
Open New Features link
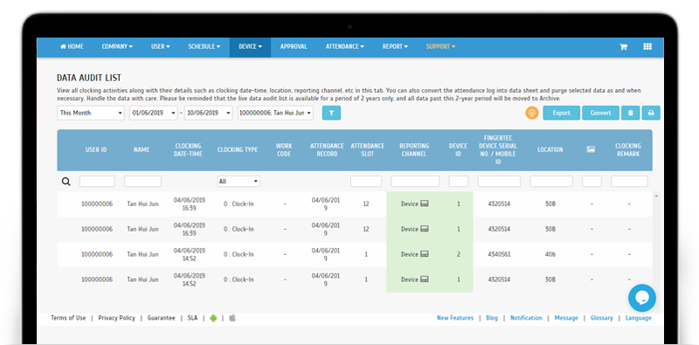point(455,318)
